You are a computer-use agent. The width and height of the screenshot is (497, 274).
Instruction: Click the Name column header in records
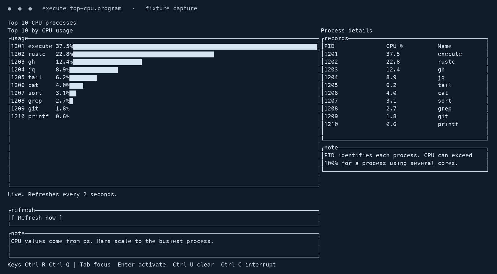coord(444,46)
